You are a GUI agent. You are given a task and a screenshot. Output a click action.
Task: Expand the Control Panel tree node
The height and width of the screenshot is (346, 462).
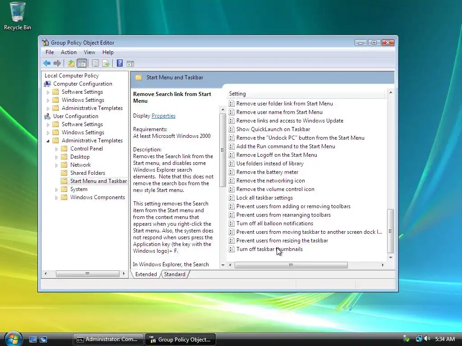pos(56,149)
